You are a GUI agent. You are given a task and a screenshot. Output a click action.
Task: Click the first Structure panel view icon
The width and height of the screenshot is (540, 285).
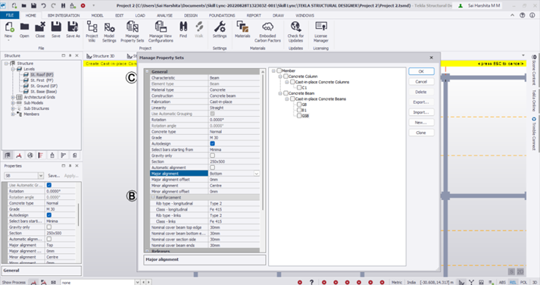(8, 155)
